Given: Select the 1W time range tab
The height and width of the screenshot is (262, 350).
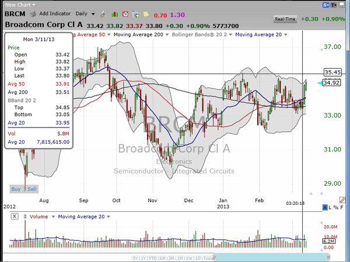Looking at the screenshot, I should pyautogui.click(x=189, y=259).
